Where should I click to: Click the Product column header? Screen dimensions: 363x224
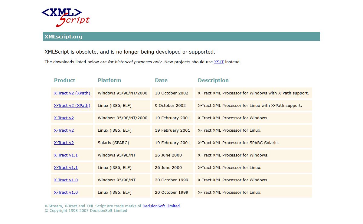[64, 80]
